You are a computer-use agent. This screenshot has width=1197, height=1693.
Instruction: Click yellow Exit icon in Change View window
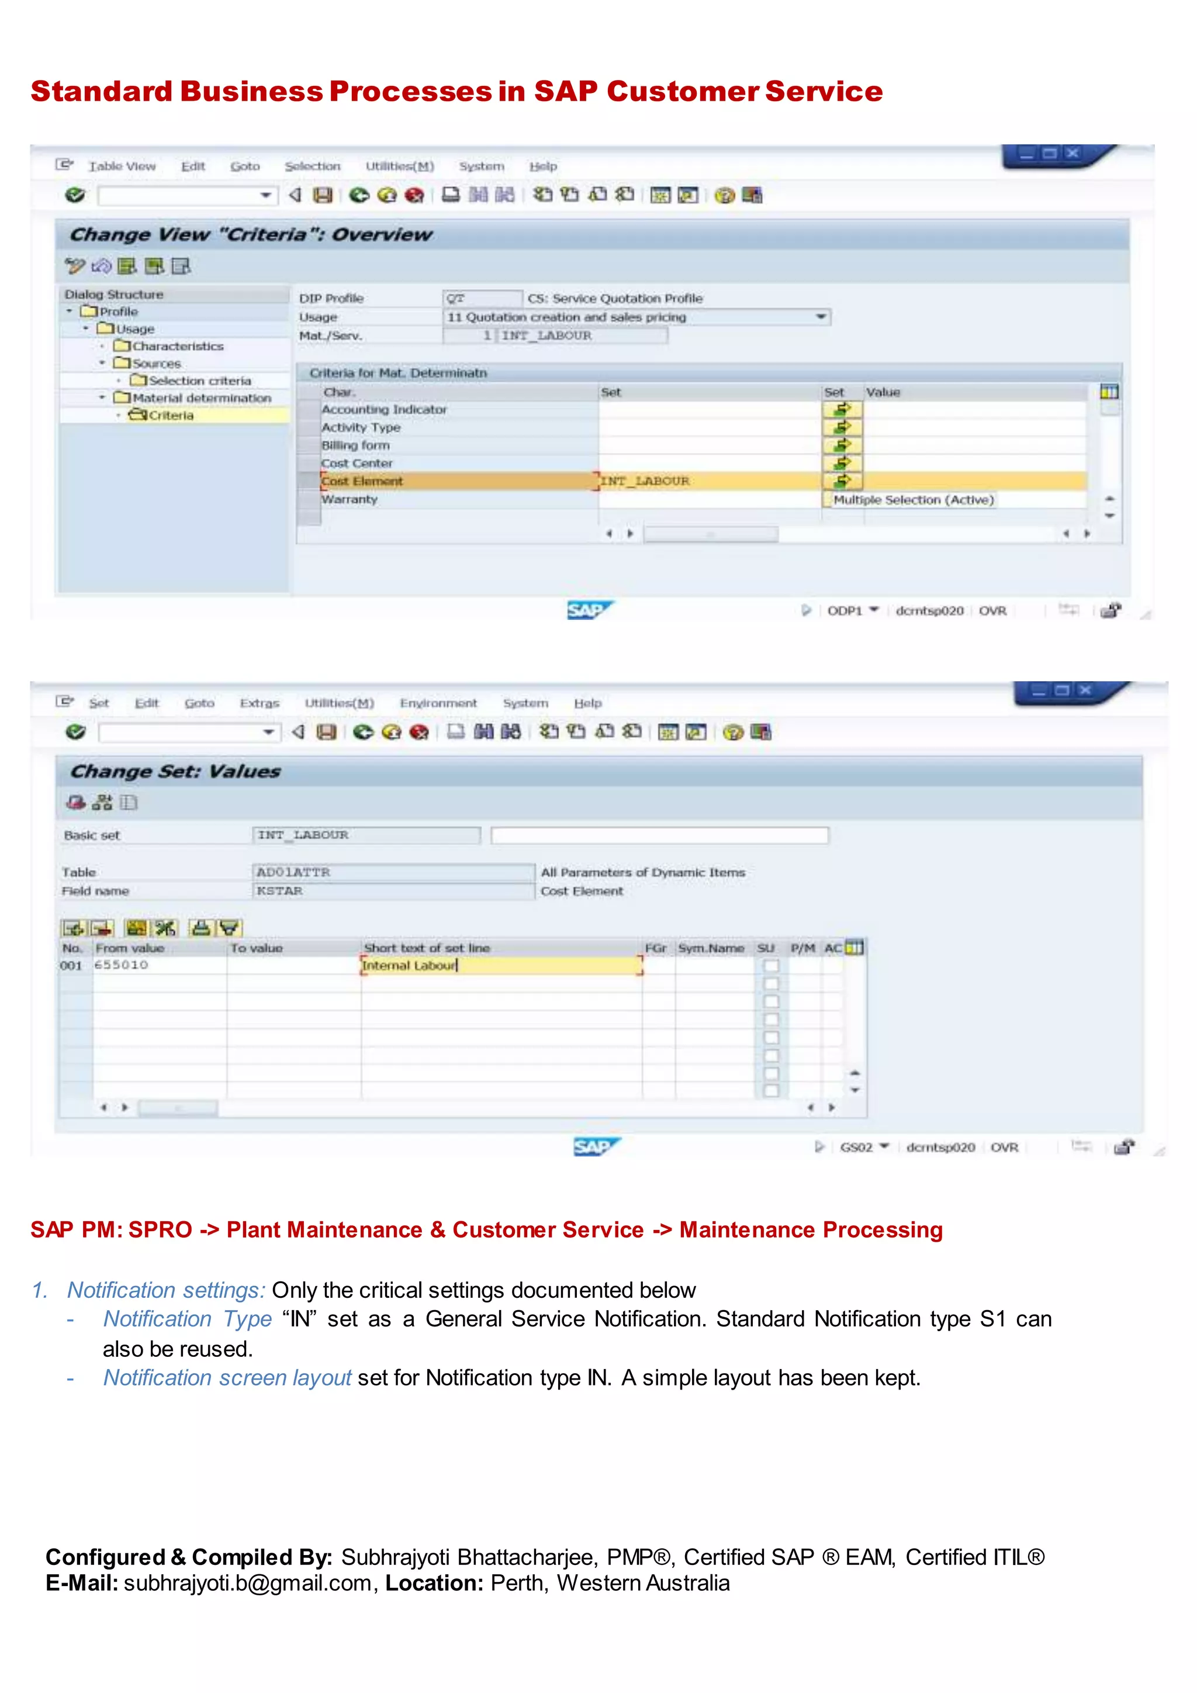386,195
